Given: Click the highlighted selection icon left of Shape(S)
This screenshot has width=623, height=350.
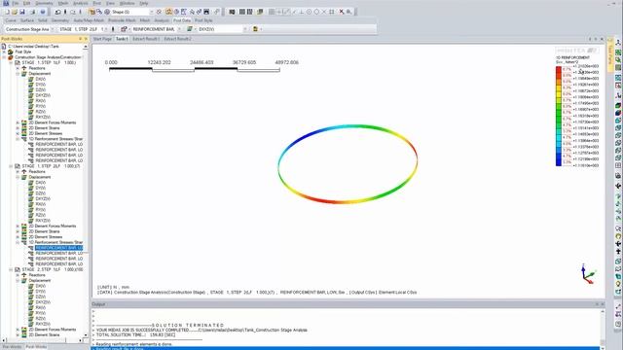Looking at the screenshot, I should tap(92, 12).
